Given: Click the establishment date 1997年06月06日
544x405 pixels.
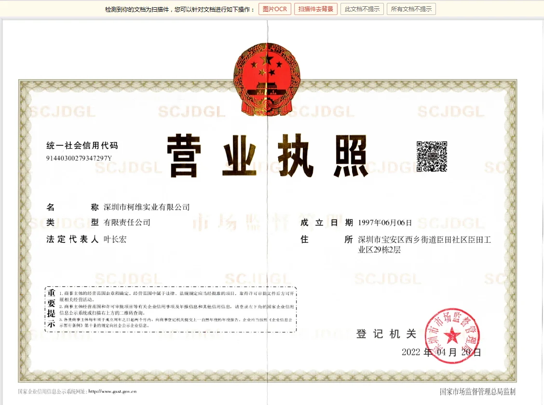Looking at the screenshot, I should coord(385,223).
